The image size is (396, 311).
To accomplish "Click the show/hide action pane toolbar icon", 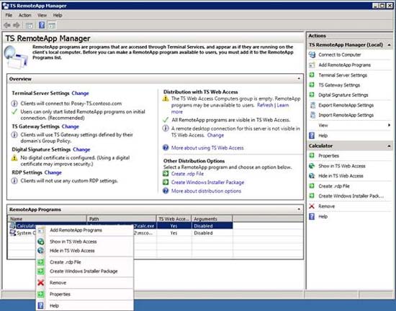I will (x=52, y=25).
